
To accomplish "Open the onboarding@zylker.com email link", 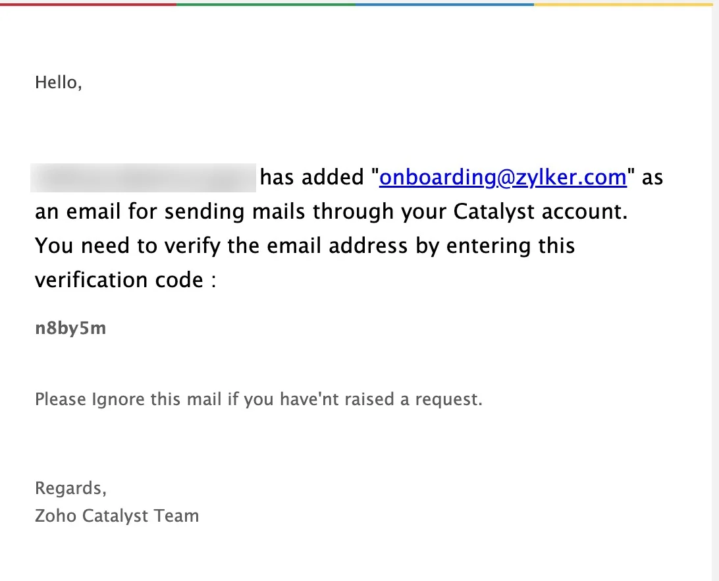I will click(502, 178).
